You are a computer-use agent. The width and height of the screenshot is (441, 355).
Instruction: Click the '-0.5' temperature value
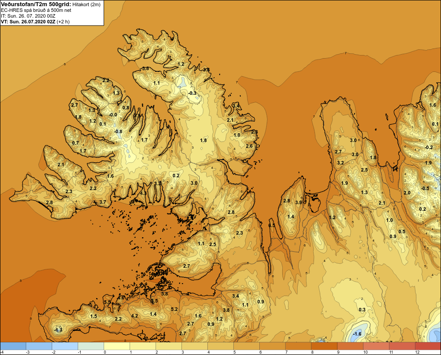pos(425,188)
